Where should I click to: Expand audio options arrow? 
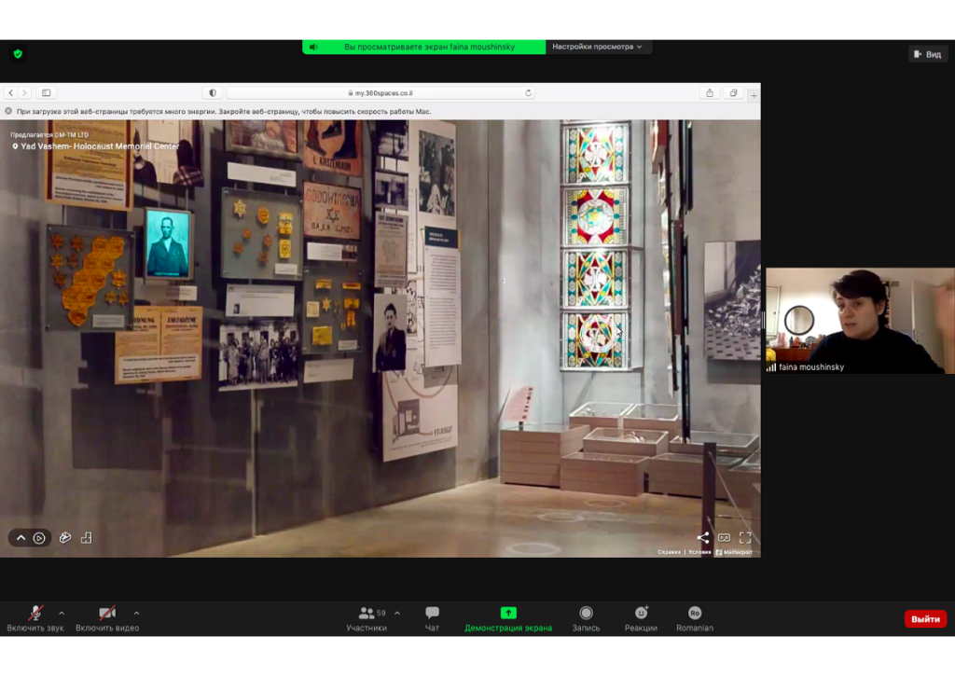point(62,613)
